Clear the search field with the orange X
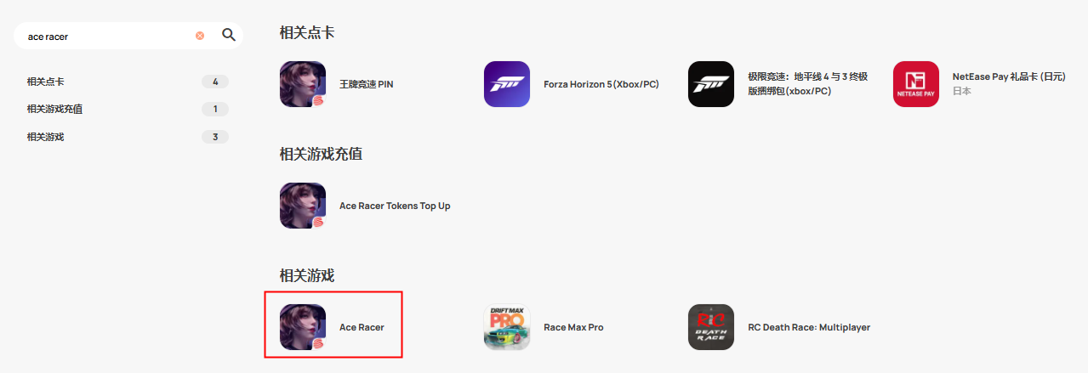Screen dimensions: 1088x373 pos(200,36)
